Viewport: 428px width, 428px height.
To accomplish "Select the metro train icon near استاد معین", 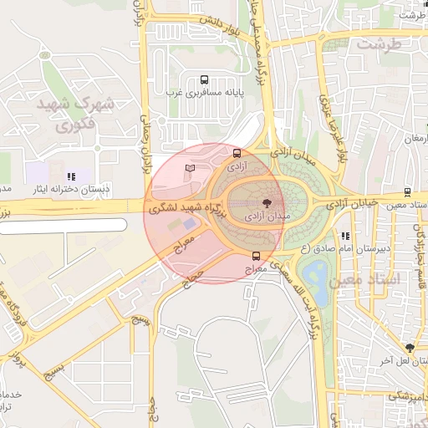I will click(407, 192).
